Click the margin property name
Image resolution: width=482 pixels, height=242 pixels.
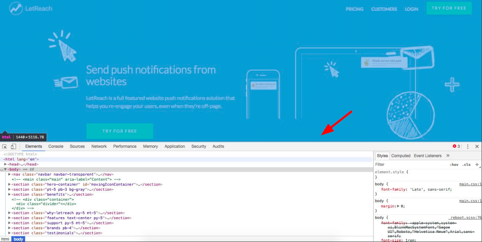click(387, 206)
